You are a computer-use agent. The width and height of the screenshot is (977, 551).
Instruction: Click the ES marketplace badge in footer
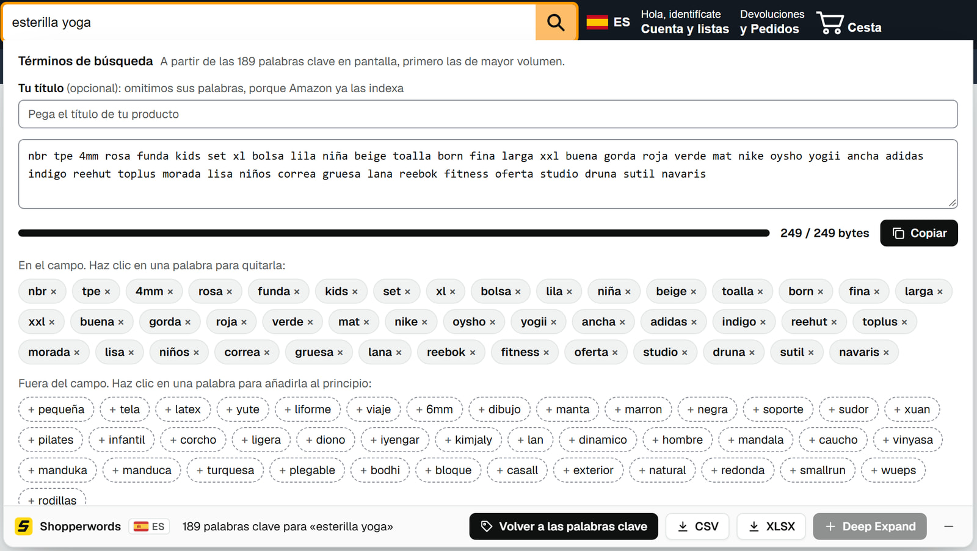[149, 526]
